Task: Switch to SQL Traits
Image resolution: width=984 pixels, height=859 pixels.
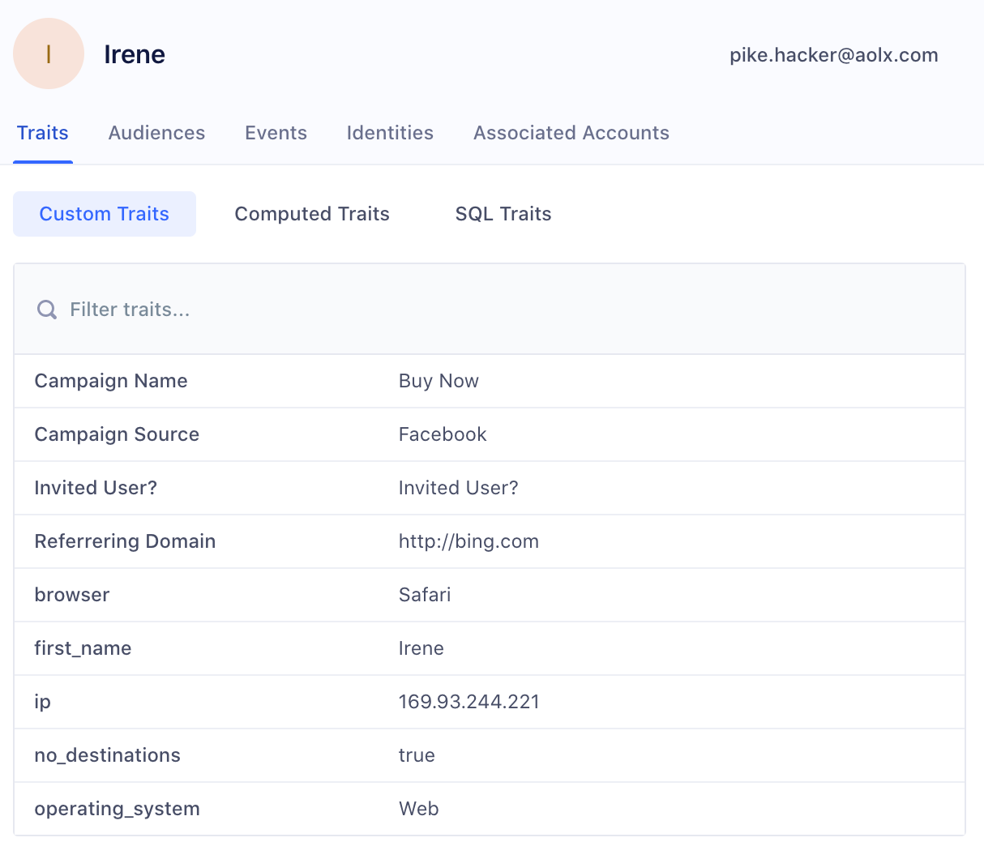Action: point(503,214)
